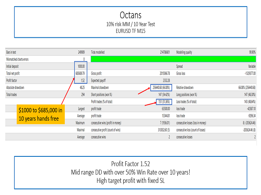
Task: Click 'consecutive losses (loss in money)' label
Action: click(x=191, y=123)
